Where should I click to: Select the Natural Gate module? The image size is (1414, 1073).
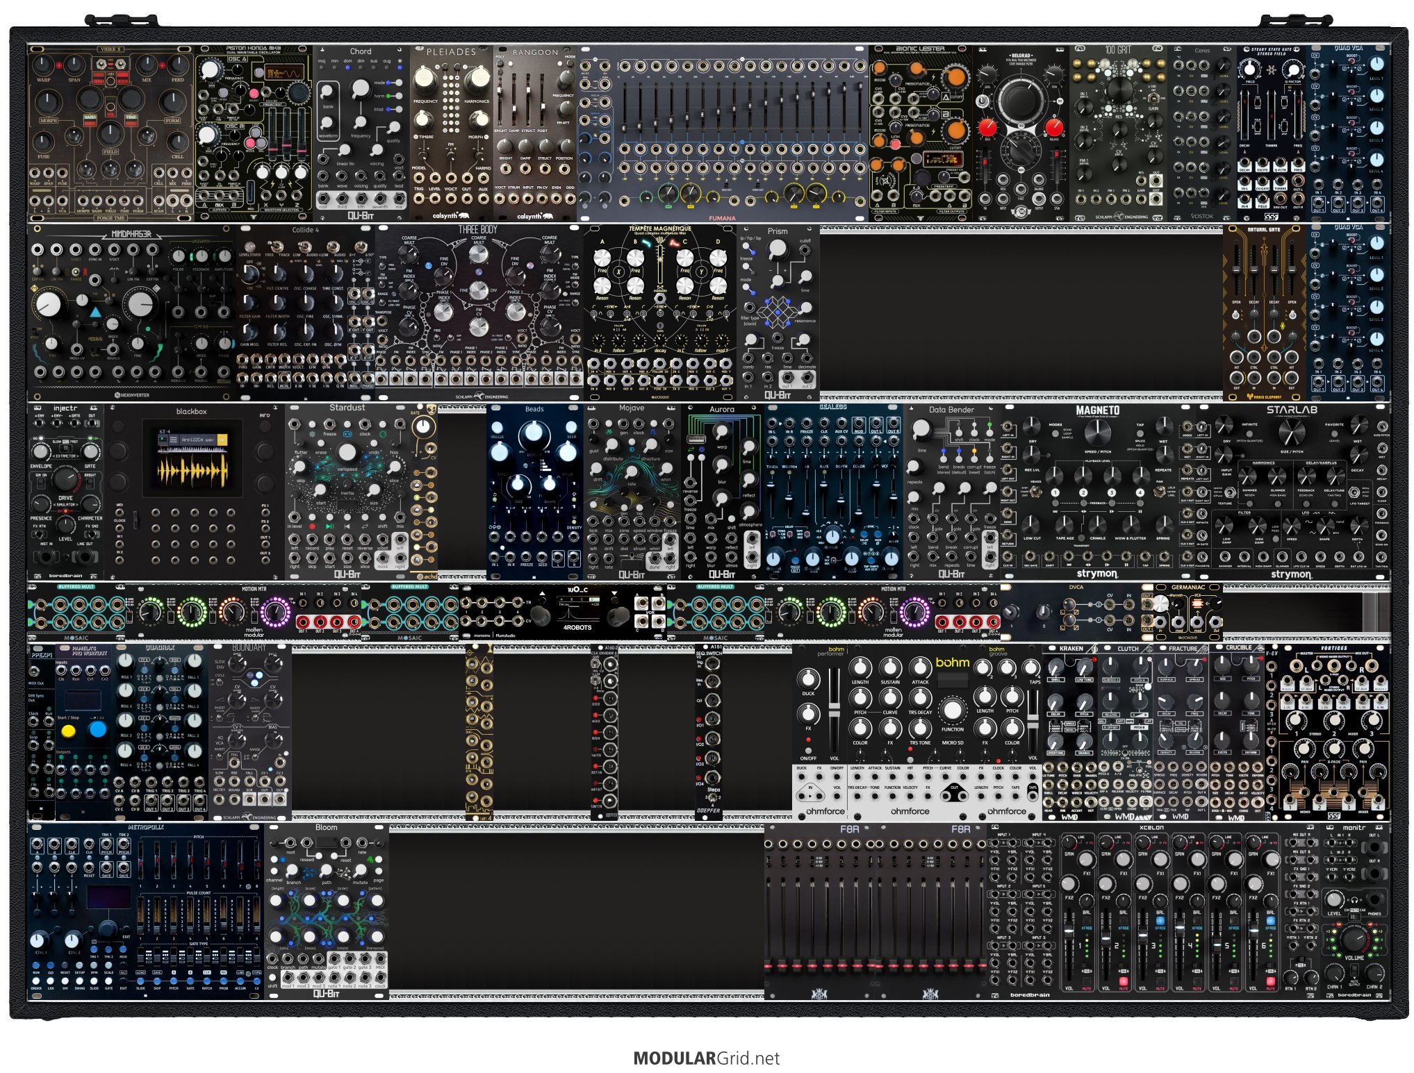coord(1265,312)
